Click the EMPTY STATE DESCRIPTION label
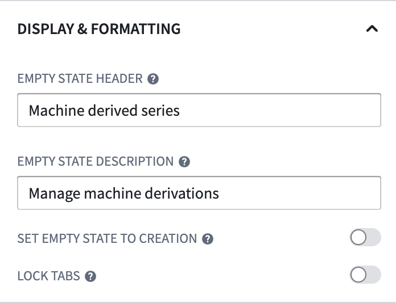This screenshot has width=396, height=303. [x=96, y=161]
